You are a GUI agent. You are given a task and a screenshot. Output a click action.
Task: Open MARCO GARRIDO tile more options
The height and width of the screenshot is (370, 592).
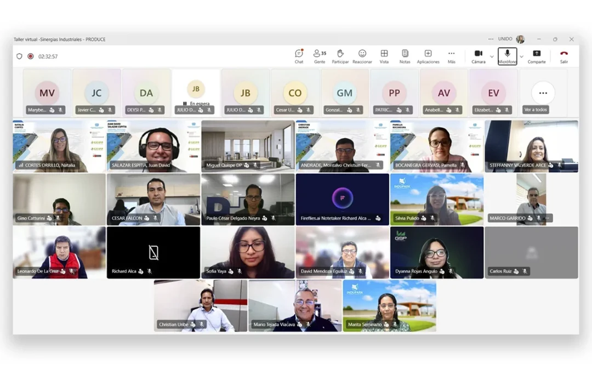coord(548,218)
